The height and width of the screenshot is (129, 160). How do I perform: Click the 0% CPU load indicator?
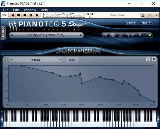pyautogui.click(x=4, y=15)
